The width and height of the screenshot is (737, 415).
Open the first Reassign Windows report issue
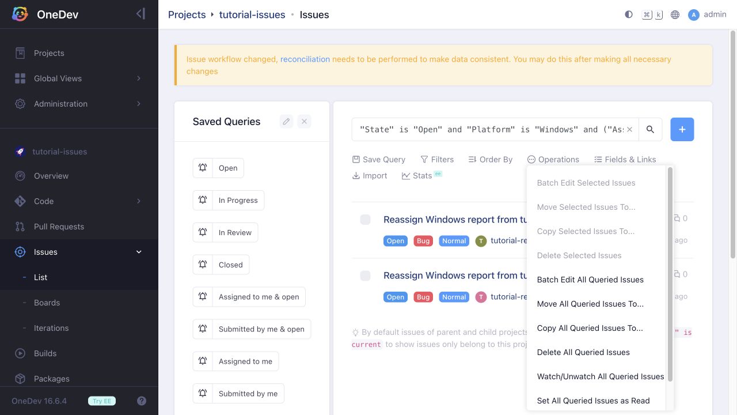click(455, 220)
